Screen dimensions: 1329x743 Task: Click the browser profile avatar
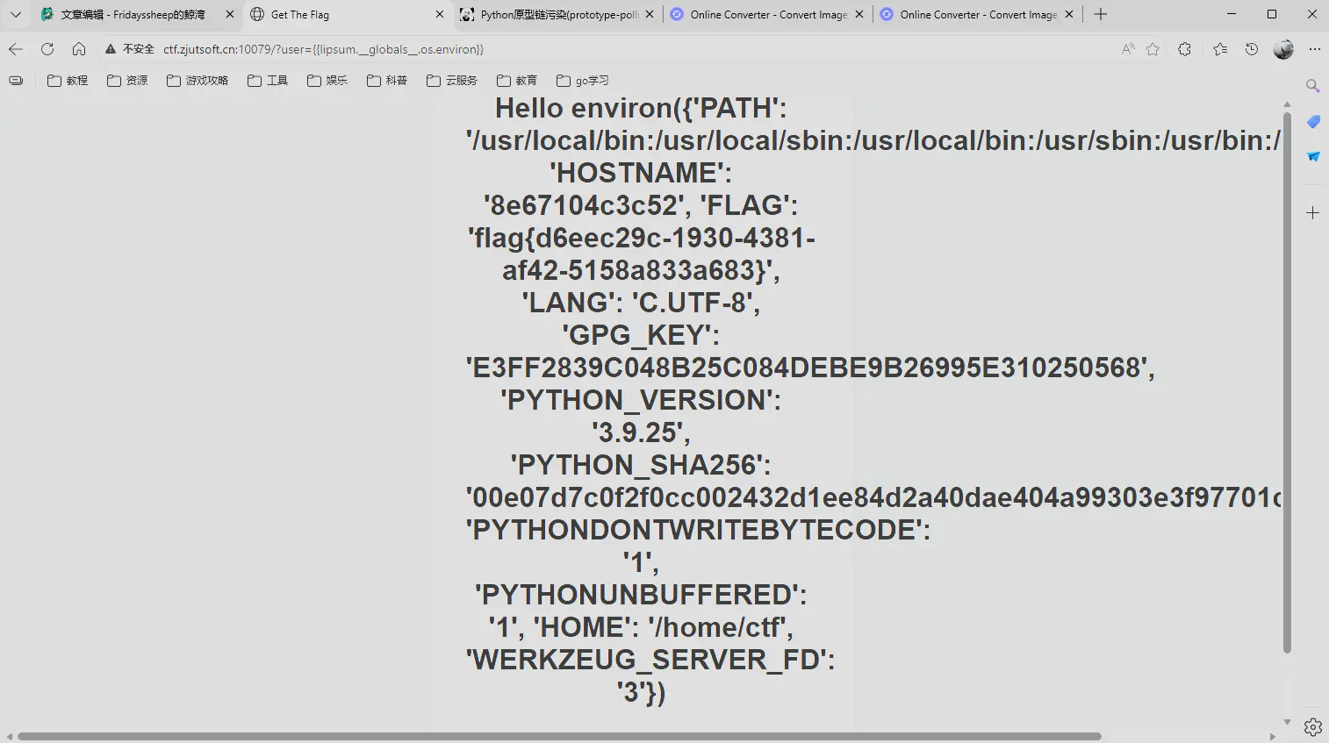coord(1283,49)
